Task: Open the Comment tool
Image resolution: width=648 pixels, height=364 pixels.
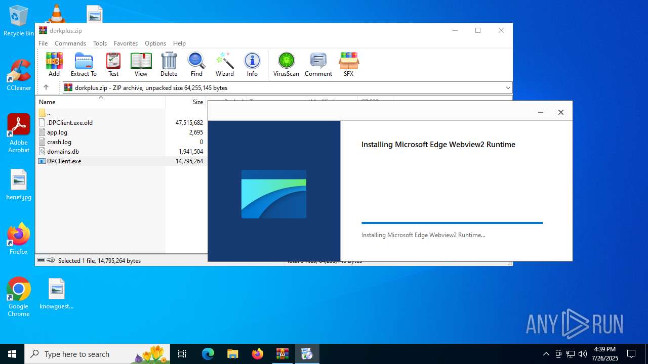Action: coord(318,64)
